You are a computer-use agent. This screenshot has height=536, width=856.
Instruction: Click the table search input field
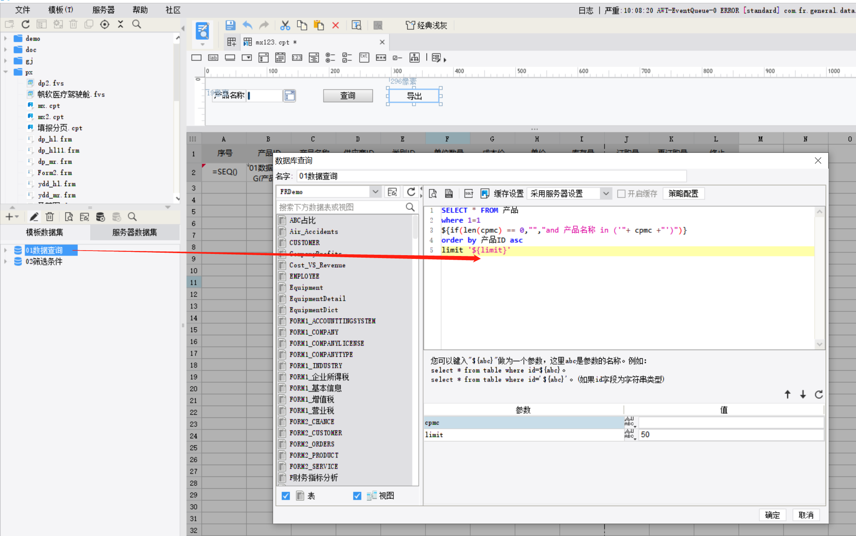point(341,207)
